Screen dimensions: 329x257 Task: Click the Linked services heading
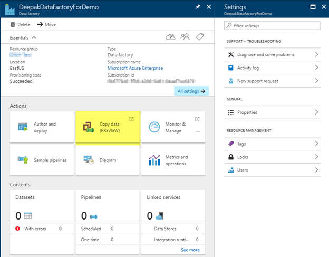pyautogui.click(x=163, y=197)
